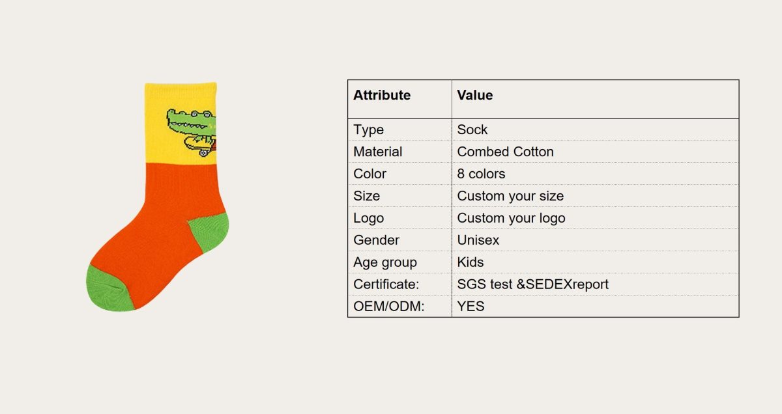Click the Unisex value cell

(x=478, y=240)
